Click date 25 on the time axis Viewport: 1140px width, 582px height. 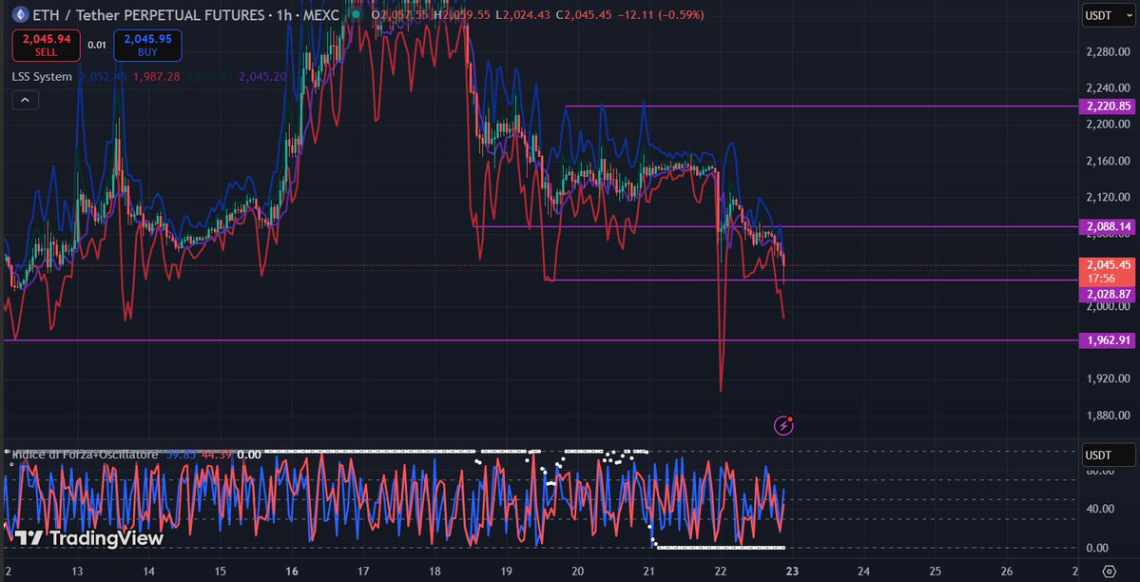click(935, 572)
